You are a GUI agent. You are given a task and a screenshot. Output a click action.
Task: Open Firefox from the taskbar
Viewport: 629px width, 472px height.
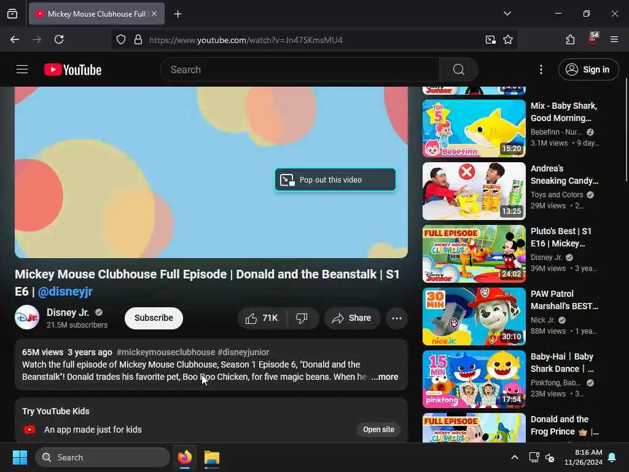[184, 457]
